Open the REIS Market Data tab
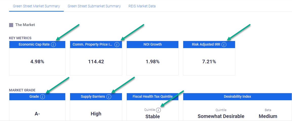 [142, 6]
